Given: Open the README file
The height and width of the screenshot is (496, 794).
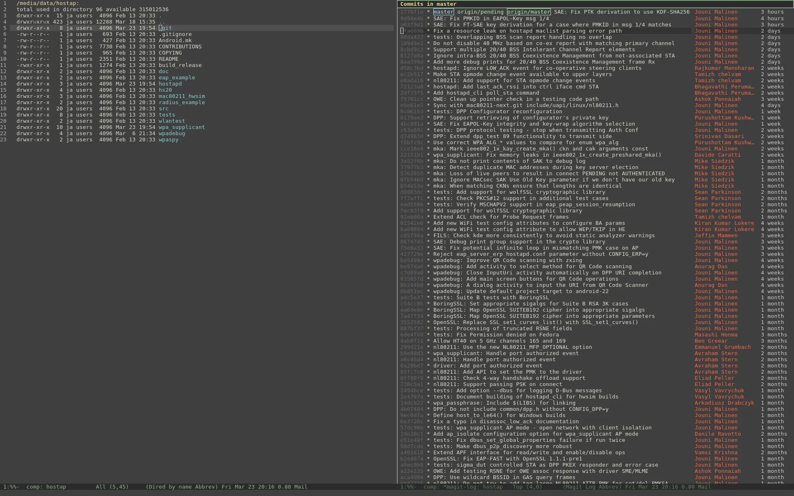Looking at the screenshot, I should (x=168, y=59).
